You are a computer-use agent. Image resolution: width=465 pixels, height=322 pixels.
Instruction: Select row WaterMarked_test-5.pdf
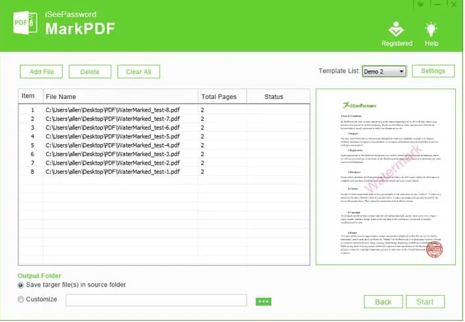tap(164, 136)
